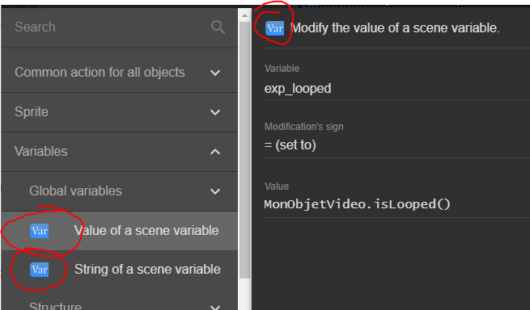Click the Global variables chevron arrow
Viewport: 530px width, 310px height.
(x=215, y=191)
